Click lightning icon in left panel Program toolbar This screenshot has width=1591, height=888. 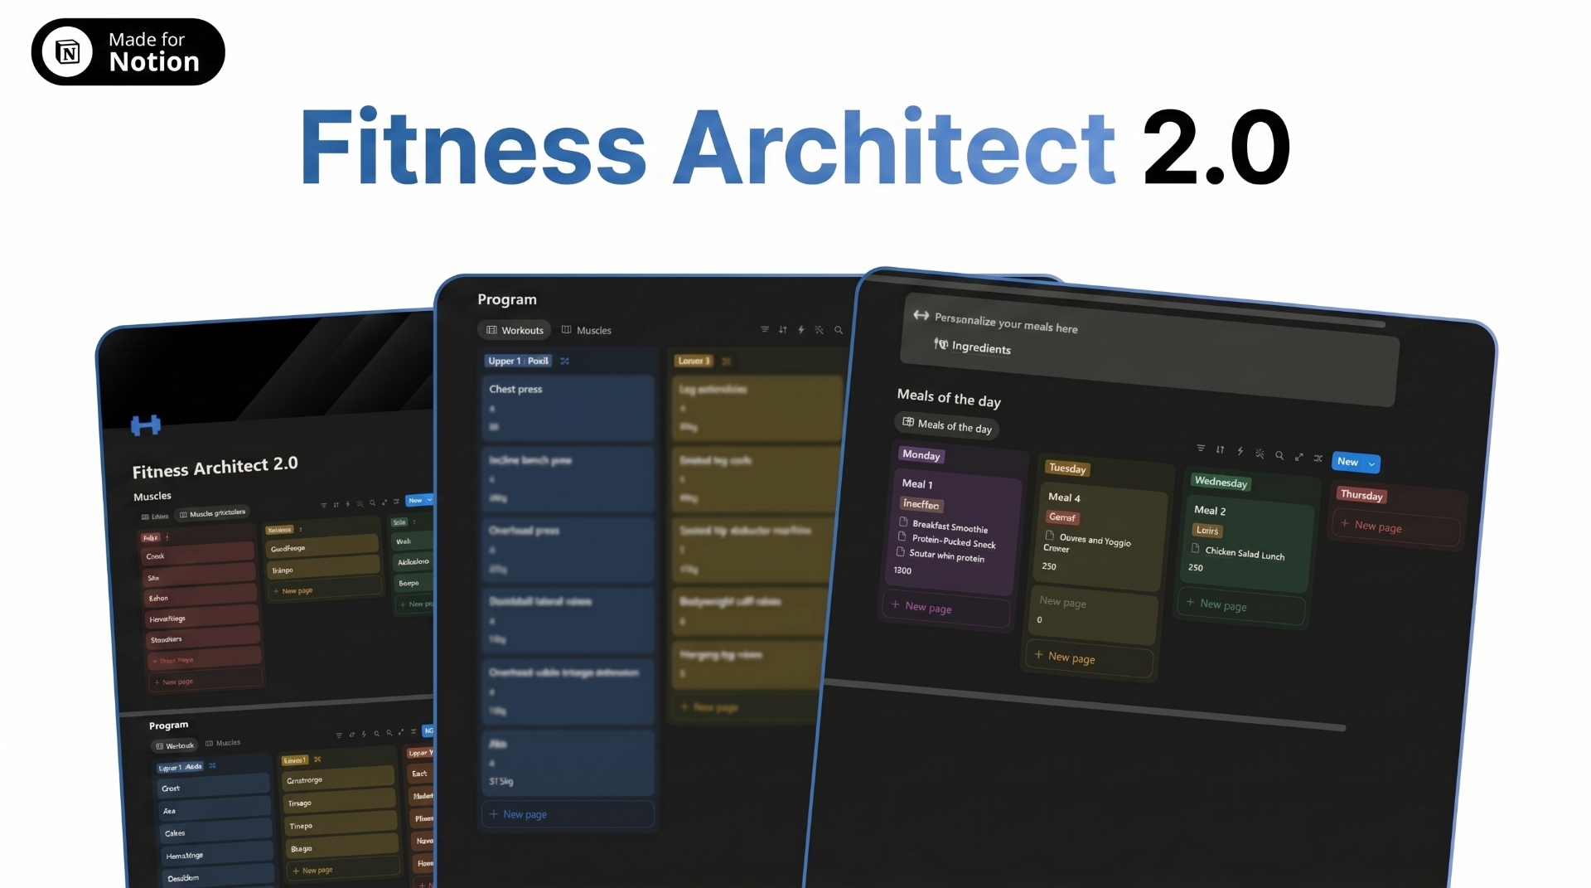364,734
